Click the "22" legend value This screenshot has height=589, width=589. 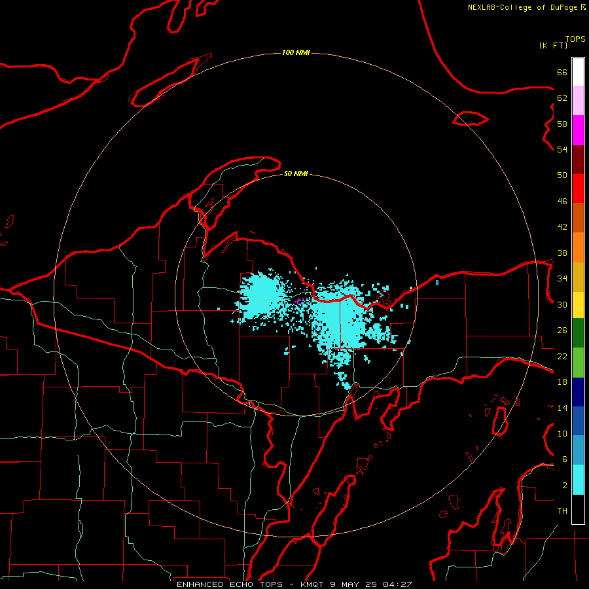(562, 357)
